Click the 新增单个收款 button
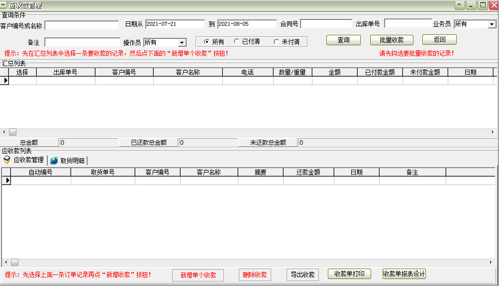This screenshot has height=286, width=499. pyautogui.click(x=198, y=275)
